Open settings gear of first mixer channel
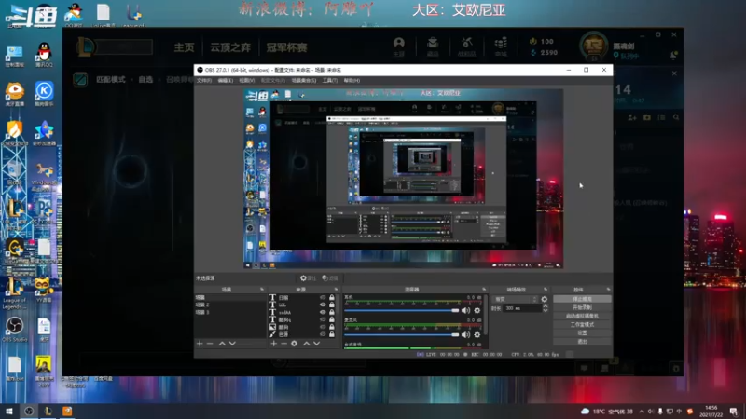This screenshot has width=746, height=419. pyautogui.click(x=477, y=311)
